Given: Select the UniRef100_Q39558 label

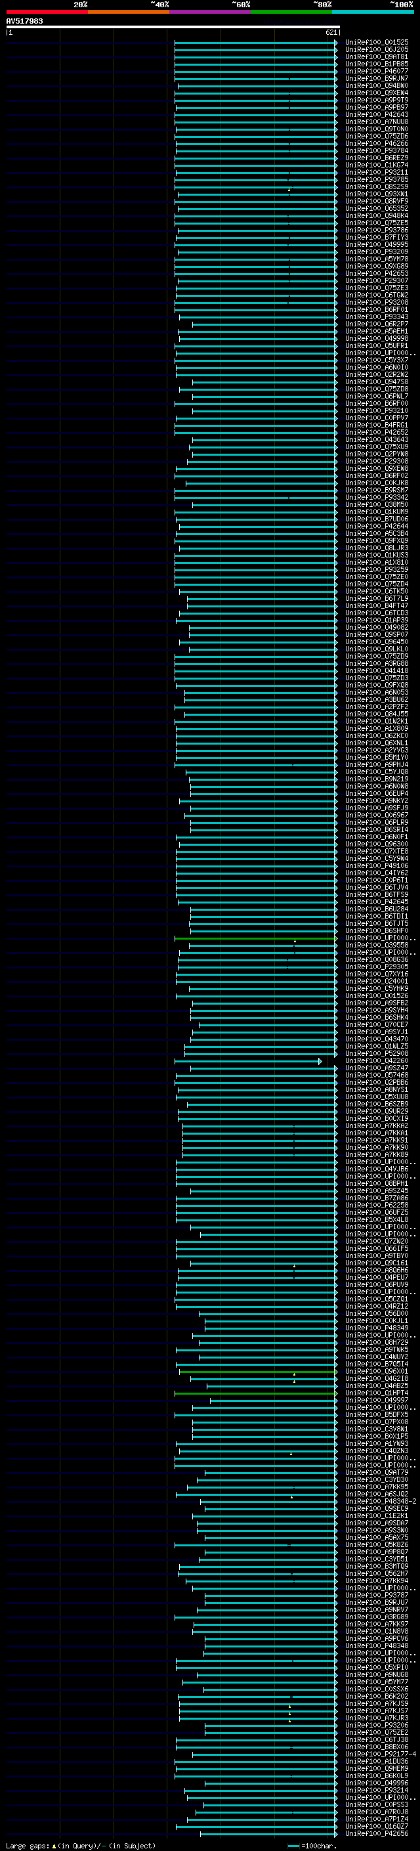Looking at the screenshot, I should [377, 945].
